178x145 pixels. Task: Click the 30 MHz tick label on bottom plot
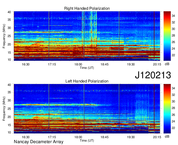click(9, 100)
